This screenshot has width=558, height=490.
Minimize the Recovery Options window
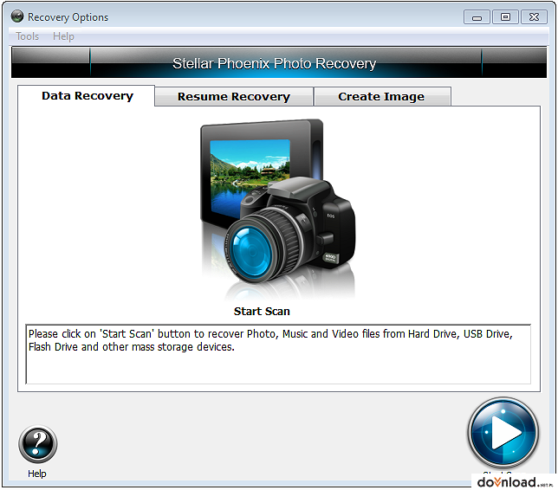[x=477, y=17]
